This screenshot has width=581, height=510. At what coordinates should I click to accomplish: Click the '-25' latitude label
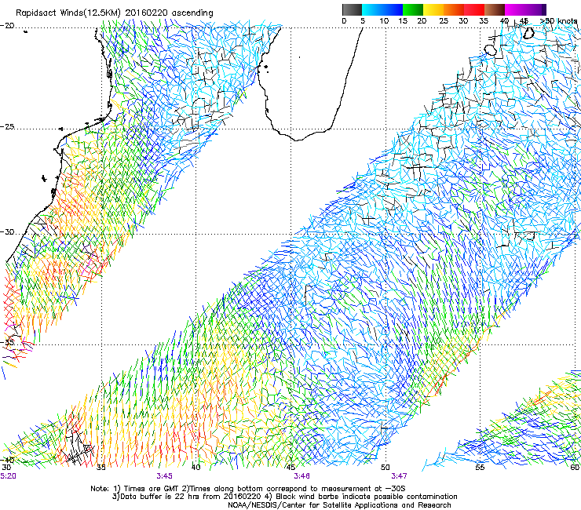(7, 127)
